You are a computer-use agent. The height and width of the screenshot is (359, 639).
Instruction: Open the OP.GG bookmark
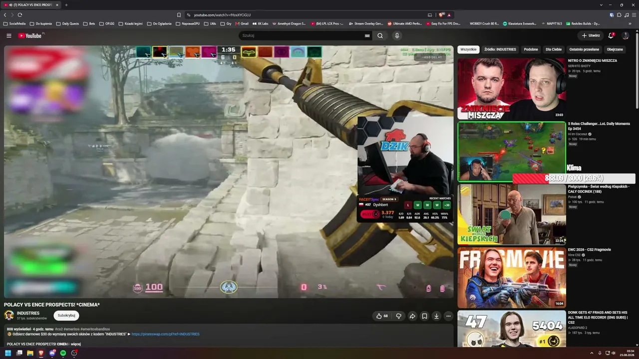click(106, 23)
